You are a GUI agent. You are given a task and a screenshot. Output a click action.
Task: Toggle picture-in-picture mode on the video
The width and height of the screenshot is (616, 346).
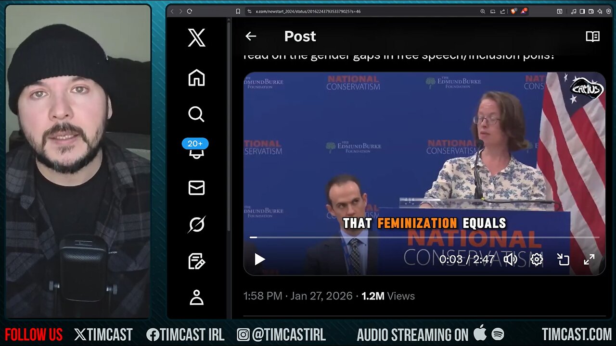[x=563, y=259]
